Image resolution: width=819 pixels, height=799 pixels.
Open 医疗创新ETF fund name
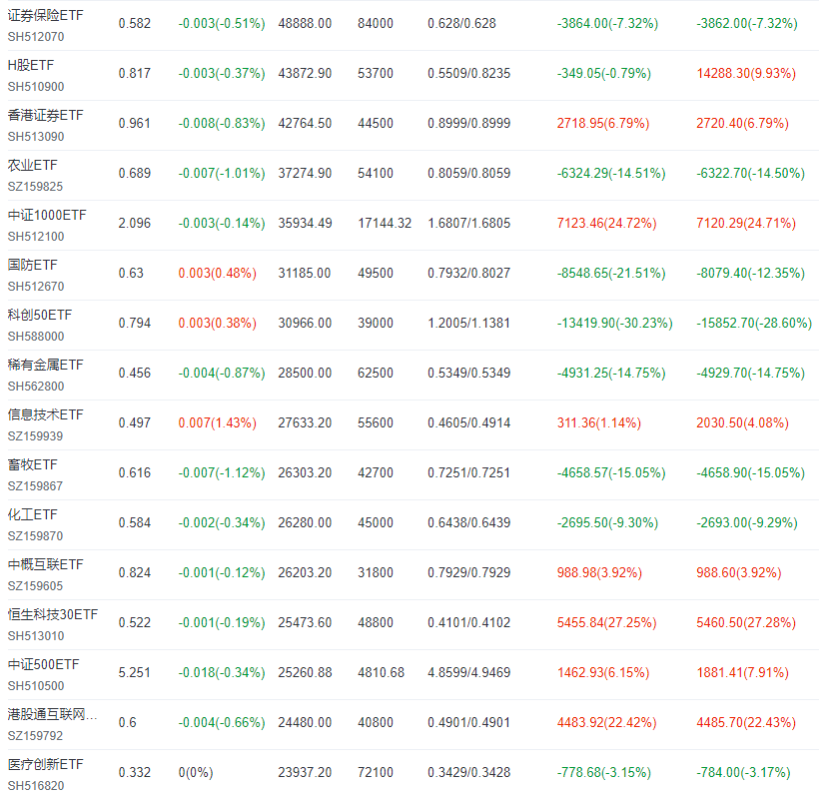click(45, 764)
